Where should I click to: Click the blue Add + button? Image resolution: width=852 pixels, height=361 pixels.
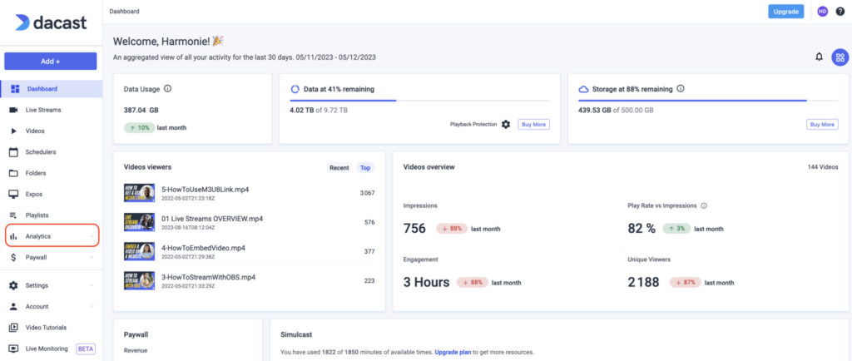(51, 61)
